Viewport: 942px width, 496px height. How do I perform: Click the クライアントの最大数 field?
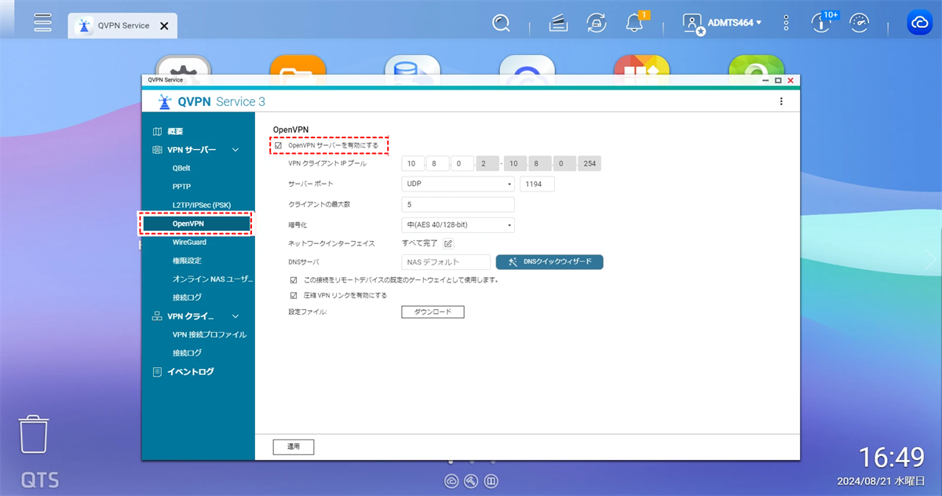click(x=458, y=204)
